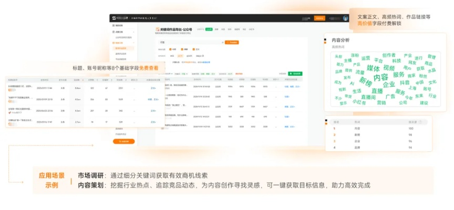Click the icon beside first sidebar item
The height and width of the screenshot is (210, 454).
tap(114, 25)
